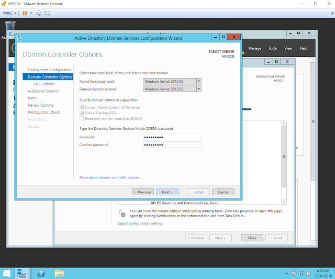Click the wizard title bar icon
The image size is (335, 279).
click(x=20, y=38)
